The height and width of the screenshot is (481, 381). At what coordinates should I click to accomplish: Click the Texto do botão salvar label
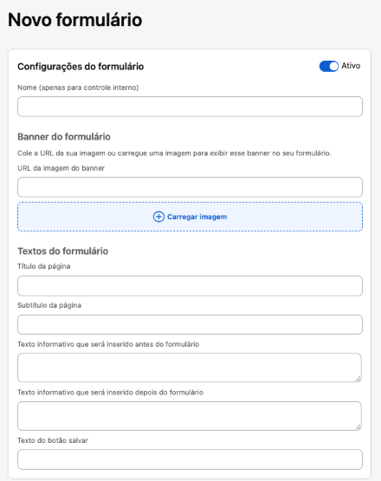click(x=53, y=440)
